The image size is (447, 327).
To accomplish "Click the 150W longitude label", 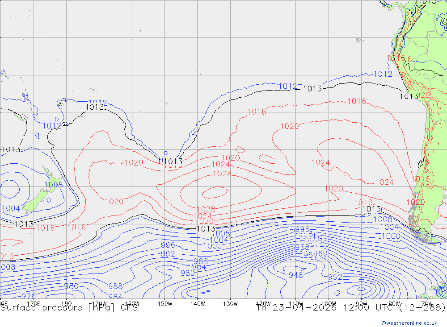I will coord(165,304).
